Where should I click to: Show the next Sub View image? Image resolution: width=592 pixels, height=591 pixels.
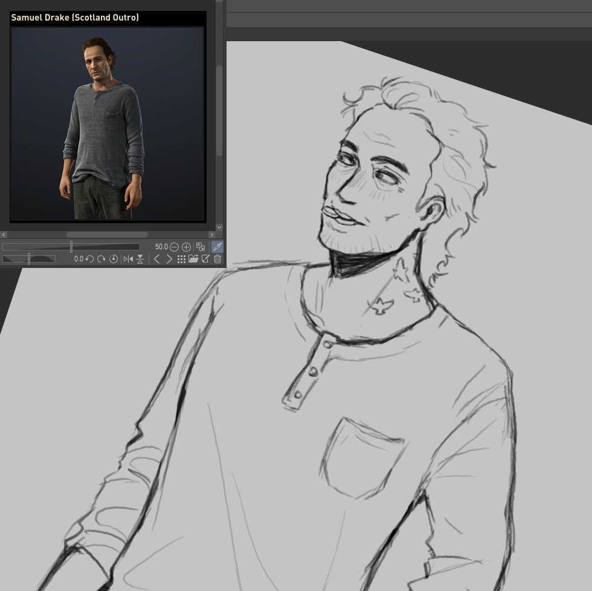169,259
